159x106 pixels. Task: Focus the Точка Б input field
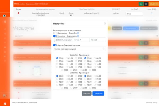tap(98, 40)
